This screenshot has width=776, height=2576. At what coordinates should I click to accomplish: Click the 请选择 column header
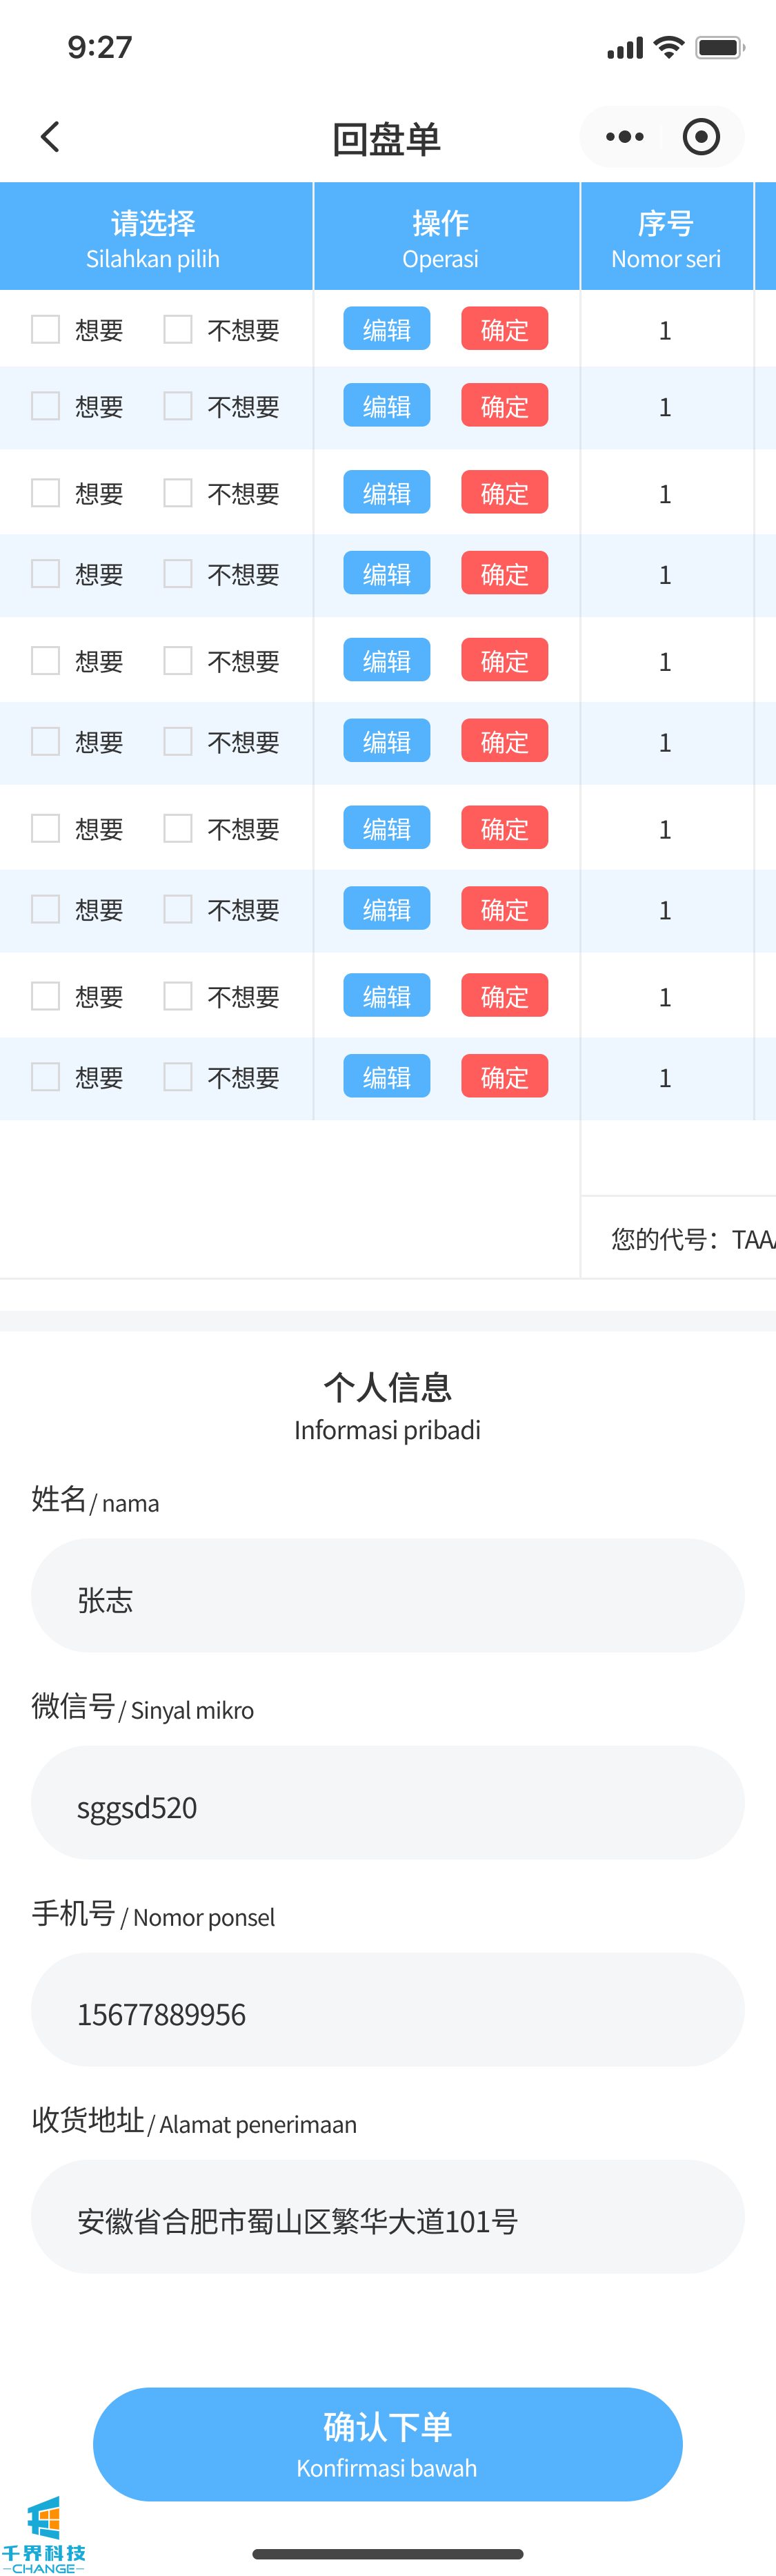coord(154,238)
